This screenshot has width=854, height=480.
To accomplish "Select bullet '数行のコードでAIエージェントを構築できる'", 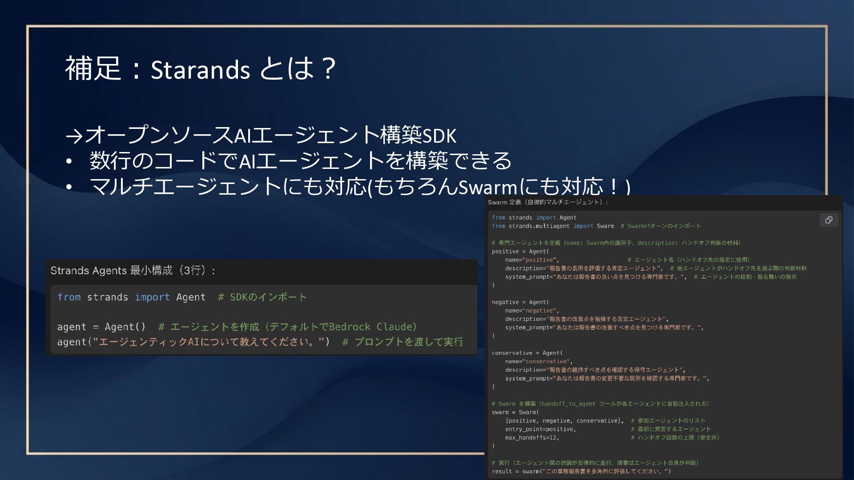I will [300, 160].
